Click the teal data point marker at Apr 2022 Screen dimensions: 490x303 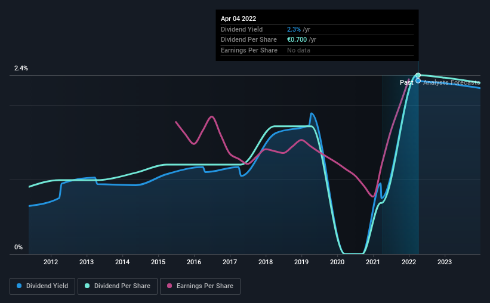pyautogui.click(x=418, y=75)
